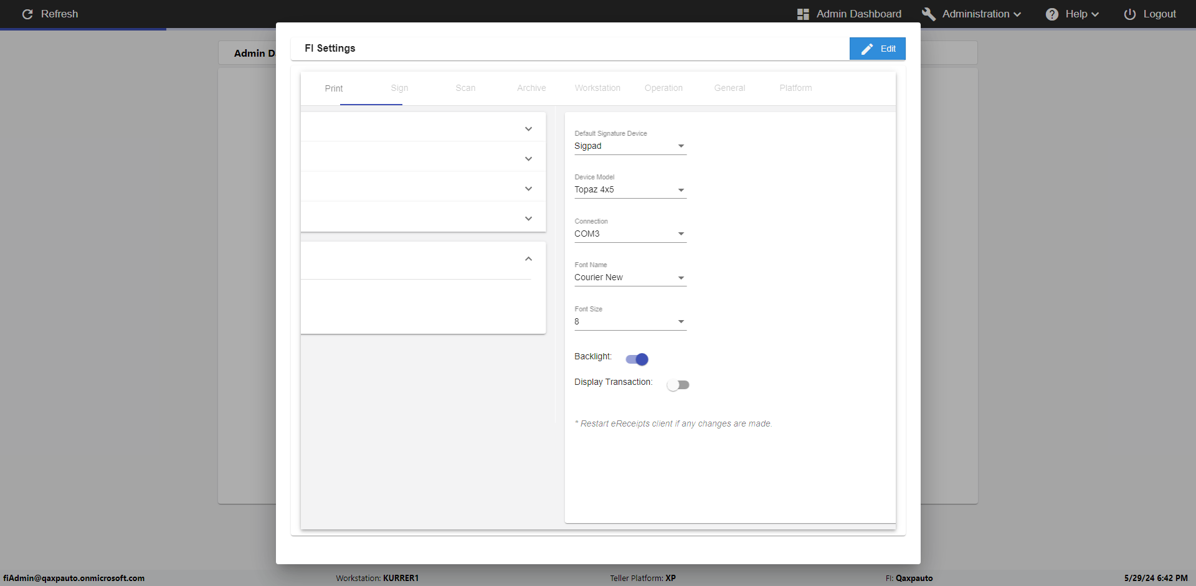Collapse the expanded panel with up chevron
Screen dimensions: 1196x586
(x=528, y=258)
